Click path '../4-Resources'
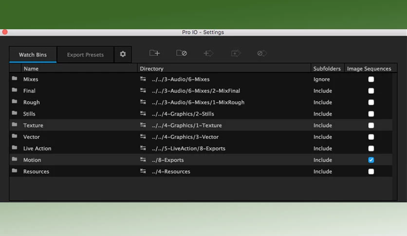 click(x=171, y=172)
